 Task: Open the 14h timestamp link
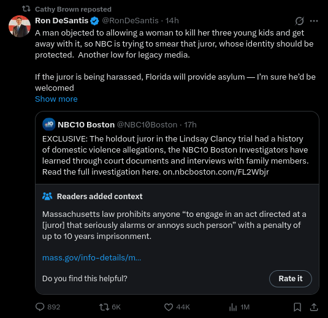pyautogui.click(x=172, y=21)
